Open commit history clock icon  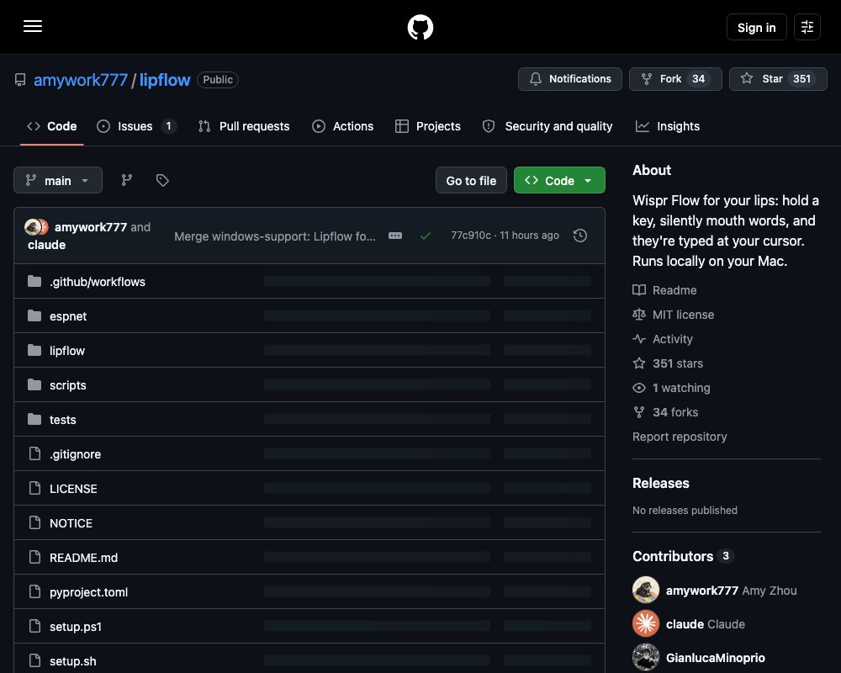(579, 236)
